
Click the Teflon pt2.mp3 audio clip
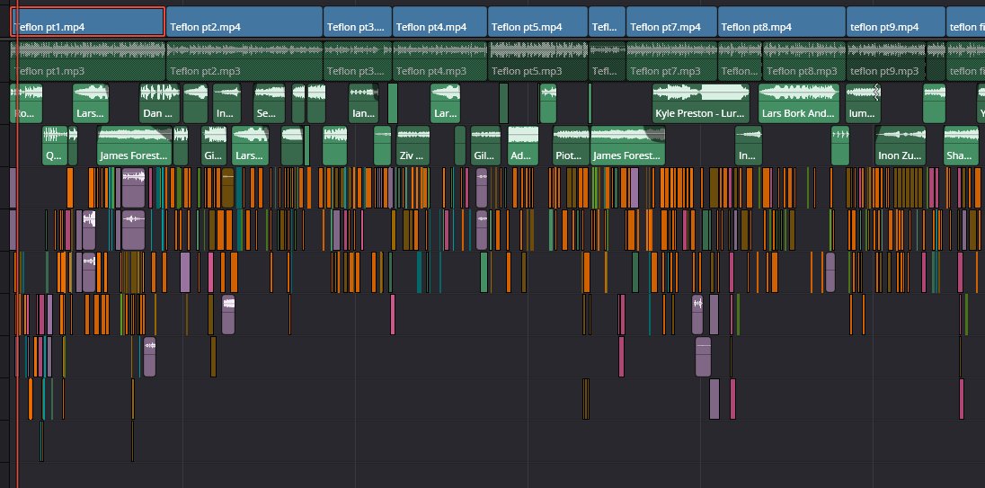click(x=244, y=61)
